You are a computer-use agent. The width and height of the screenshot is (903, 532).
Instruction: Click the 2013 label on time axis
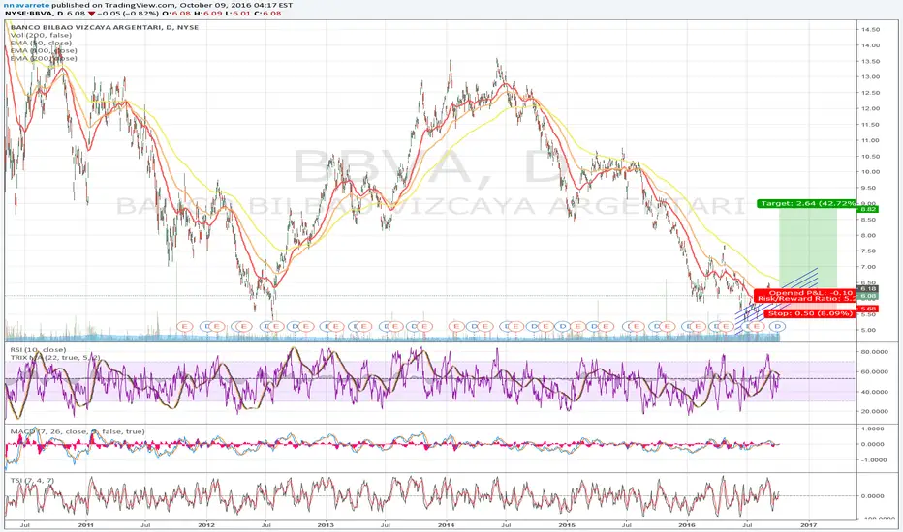click(326, 524)
